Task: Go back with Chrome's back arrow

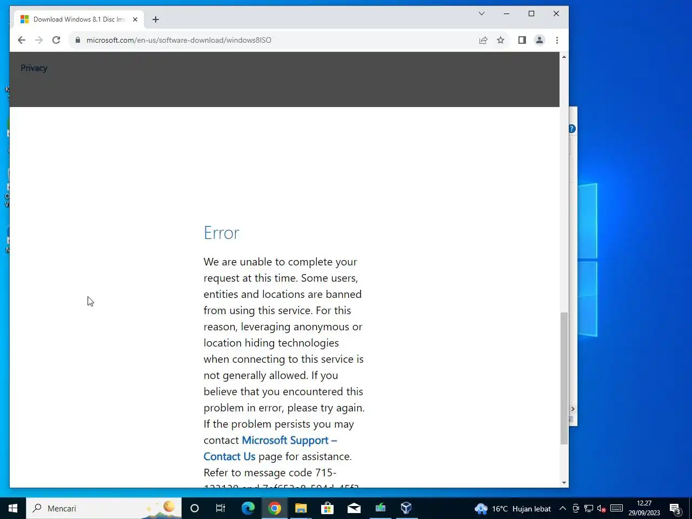Action: click(22, 40)
